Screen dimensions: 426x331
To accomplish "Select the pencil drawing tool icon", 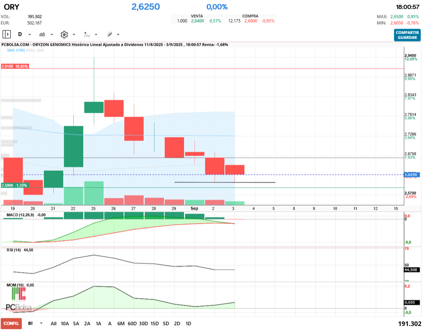I will coord(109,34).
